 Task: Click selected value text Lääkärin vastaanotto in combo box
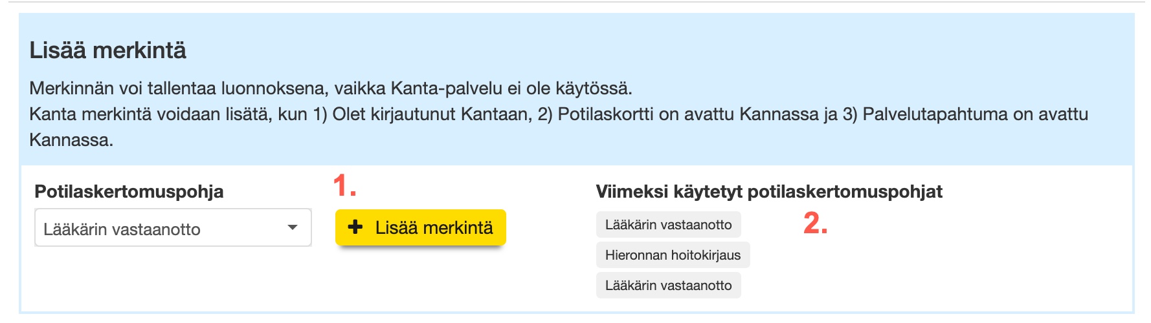pyautogui.click(x=122, y=229)
